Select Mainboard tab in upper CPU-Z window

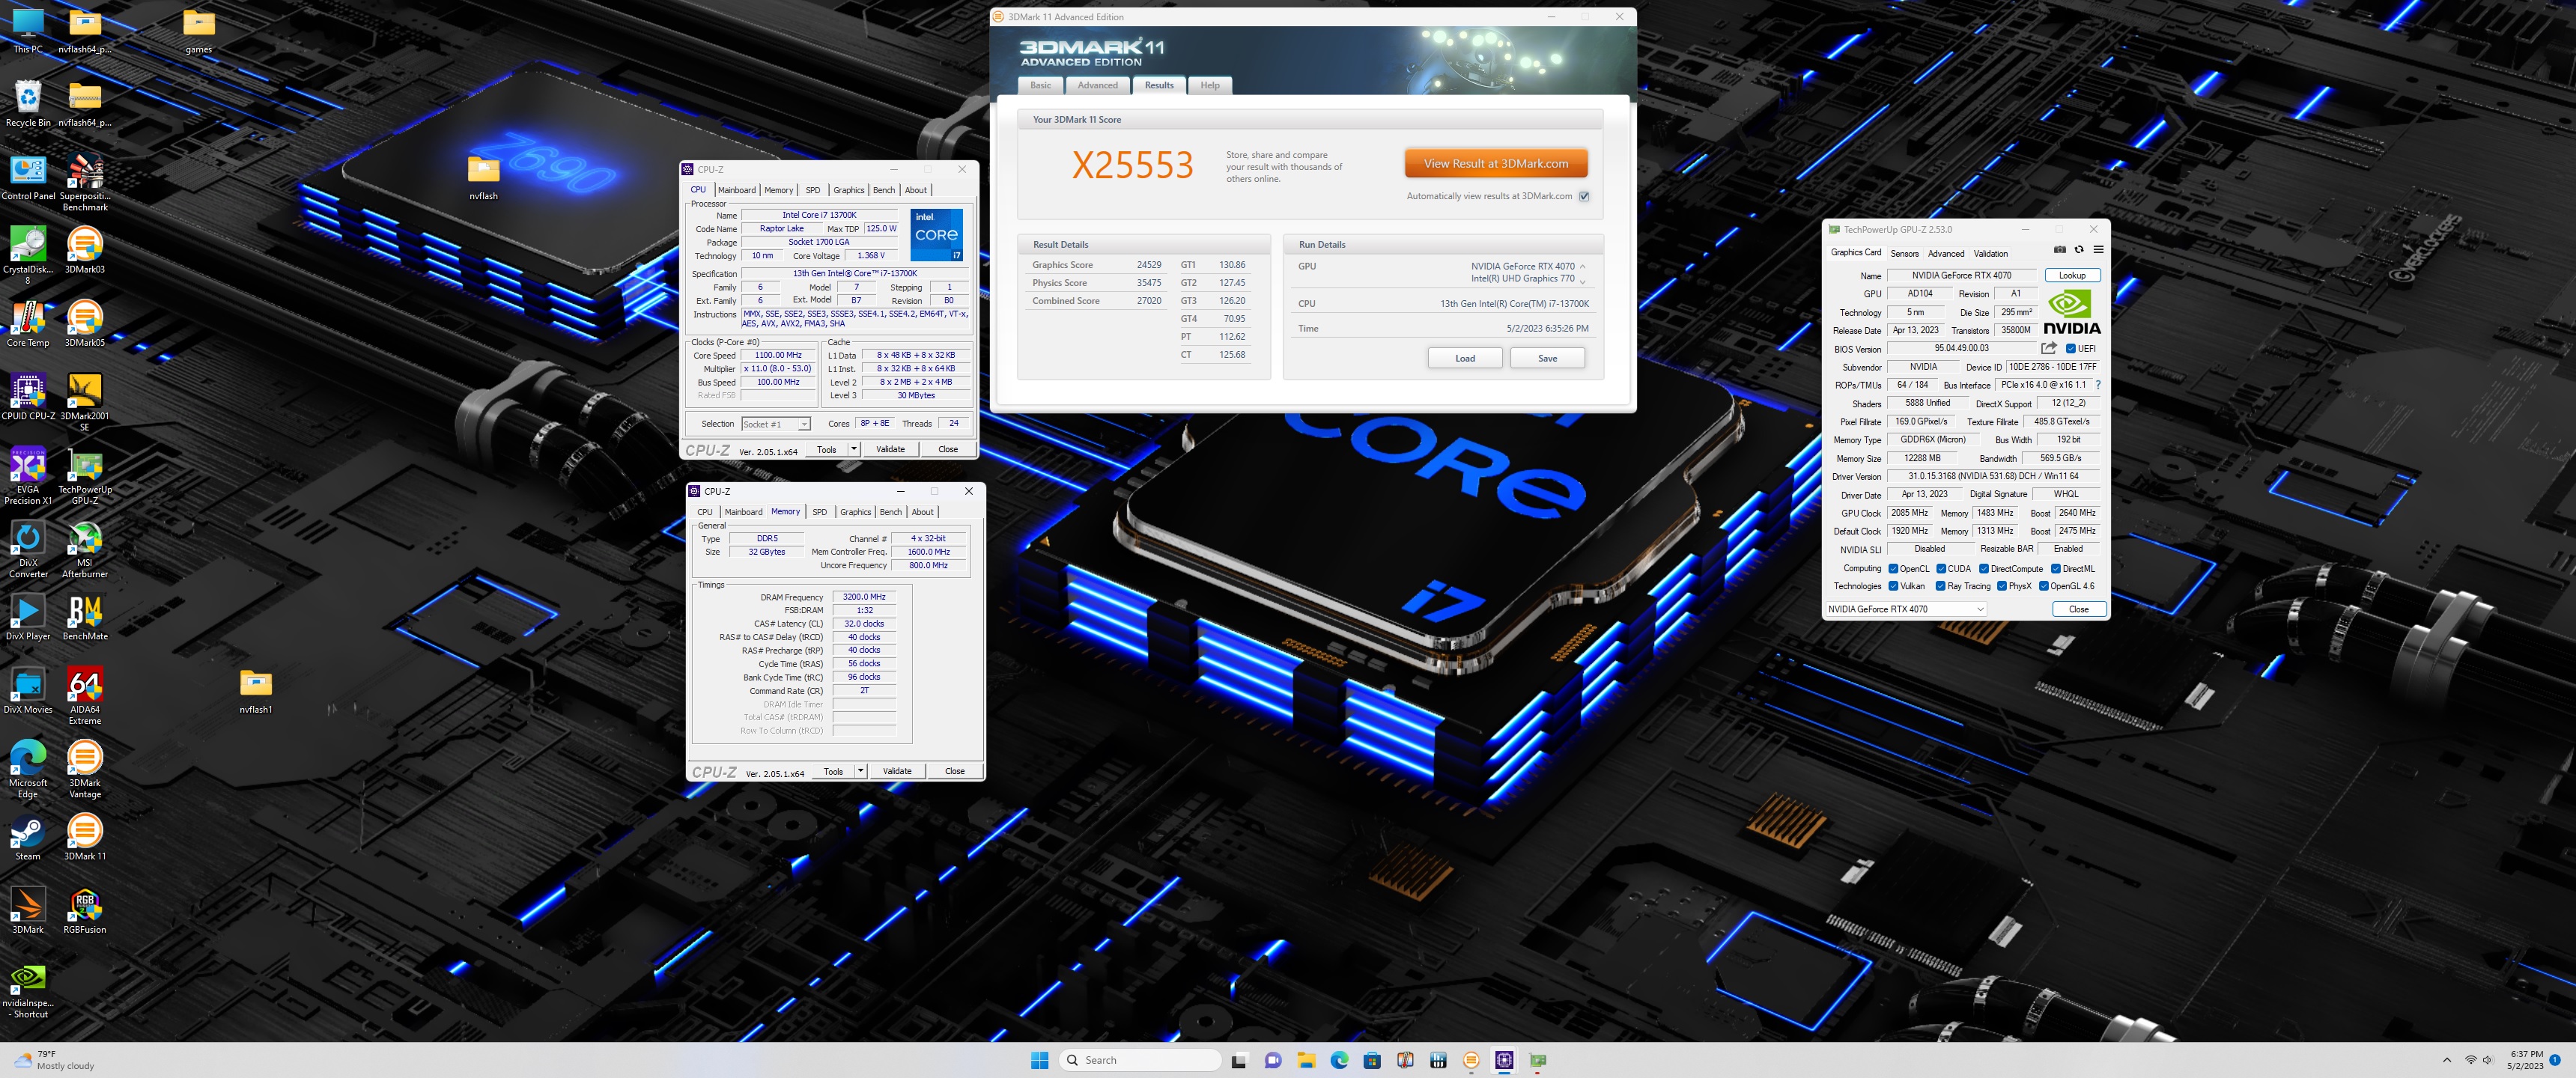[736, 190]
